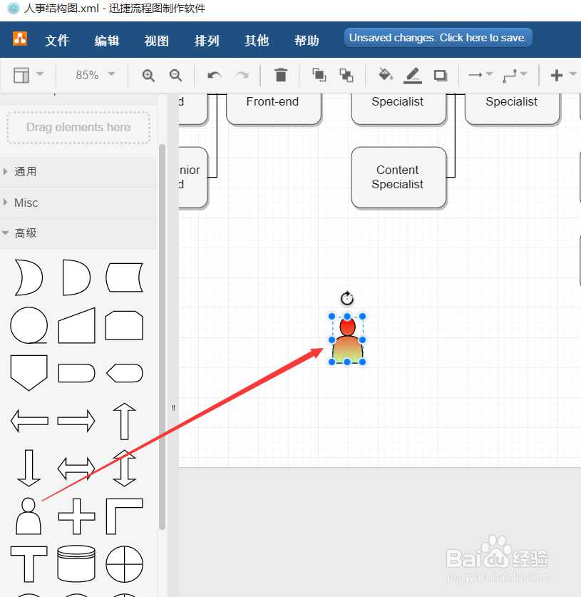The width and height of the screenshot is (581, 597).
Task: Click the sidebar splitter handle
Action: click(173, 408)
